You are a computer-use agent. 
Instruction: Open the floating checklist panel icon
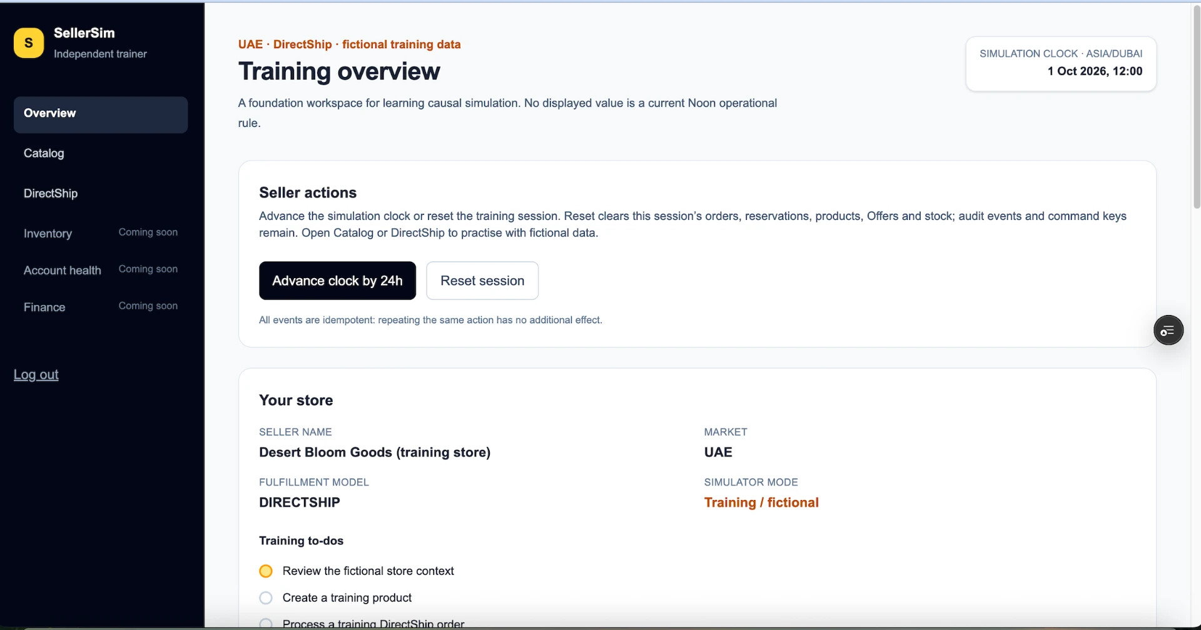pyautogui.click(x=1168, y=331)
